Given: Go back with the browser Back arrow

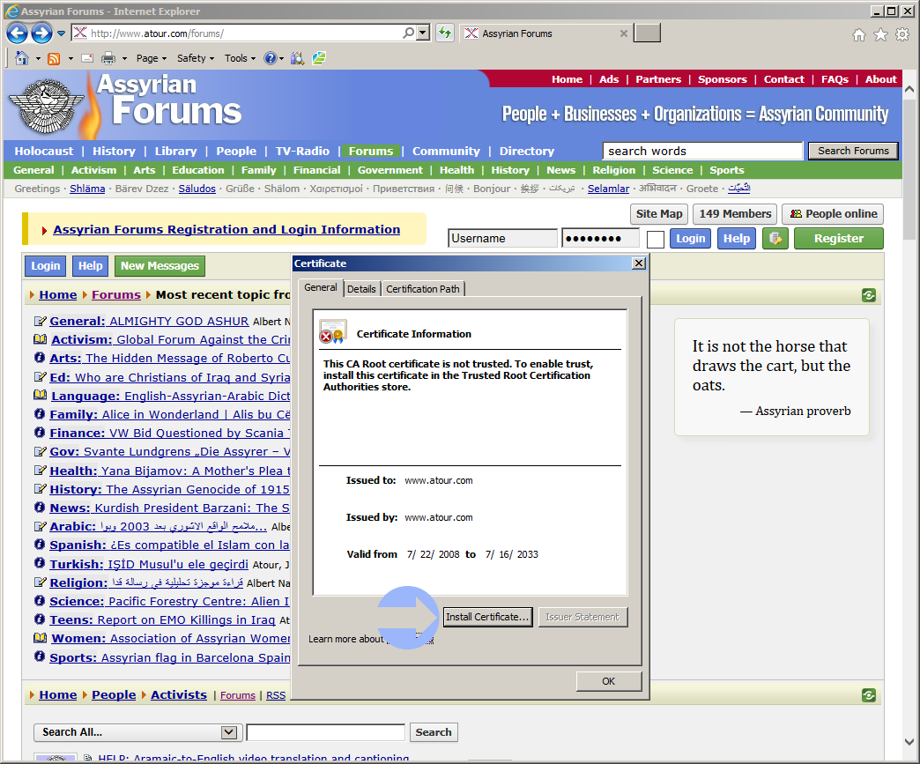Looking at the screenshot, I should click(17, 33).
